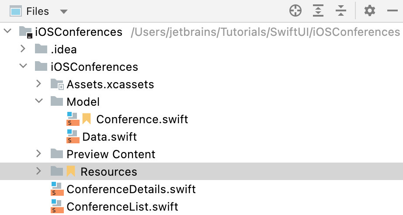The width and height of the screenshot is (403, 215).
Task: Hide the panel with the minus icon
Action: point(393,11)
